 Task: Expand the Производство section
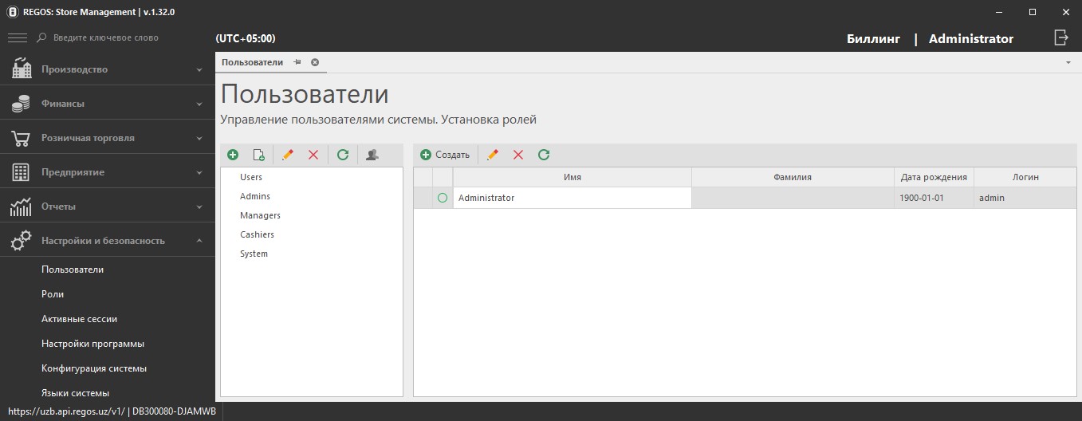(108, 69)
